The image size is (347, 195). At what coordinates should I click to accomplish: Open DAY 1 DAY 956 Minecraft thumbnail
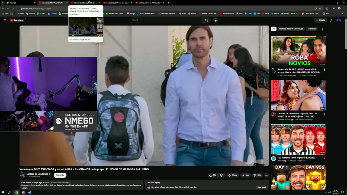click(x=298, y=177)
